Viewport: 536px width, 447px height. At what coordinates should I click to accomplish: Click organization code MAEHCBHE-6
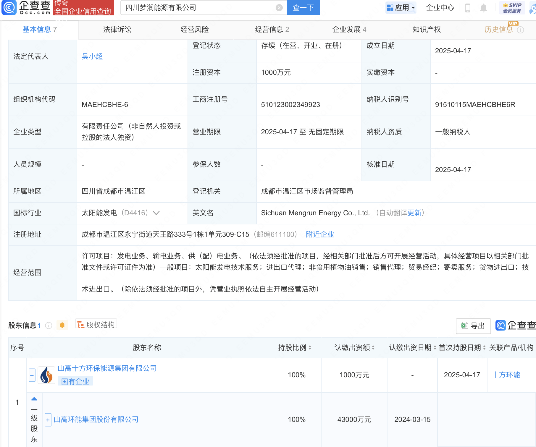(x=105, y=105)
